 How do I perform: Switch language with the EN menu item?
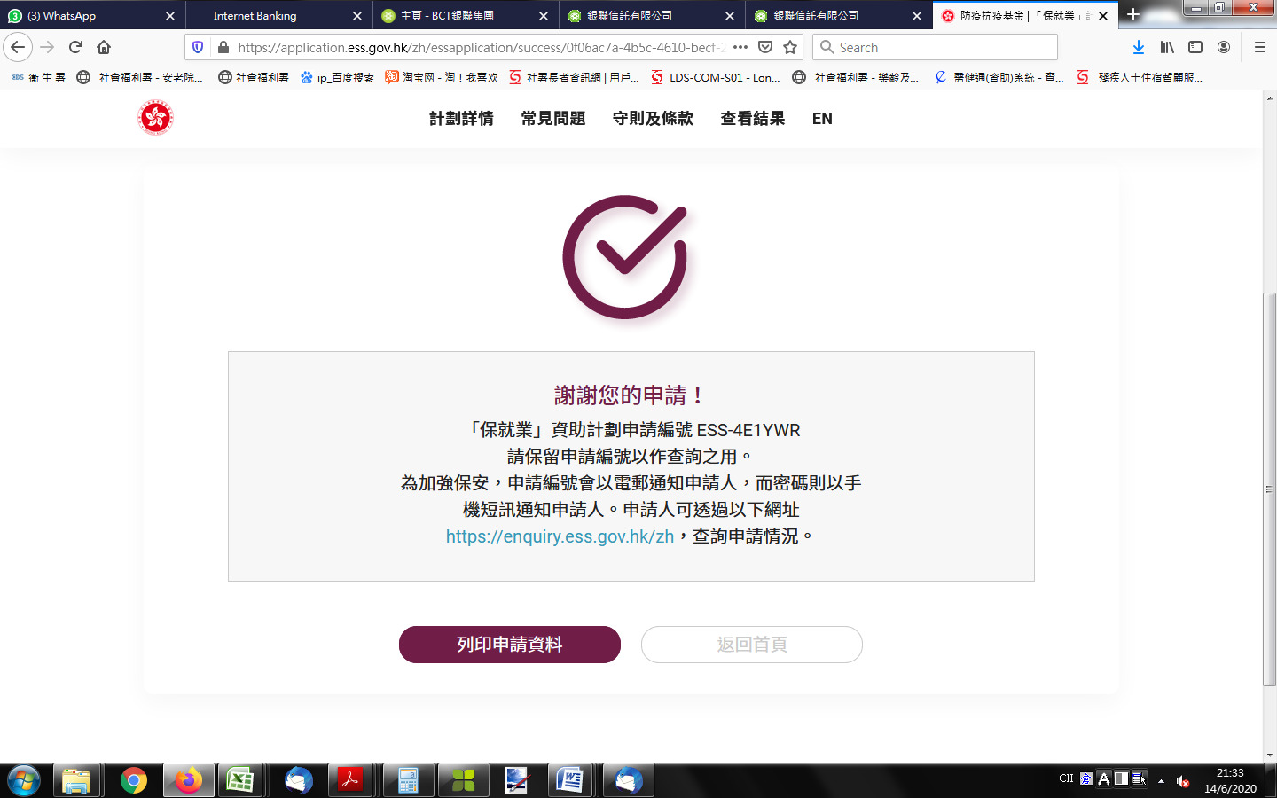coord(822,119)
